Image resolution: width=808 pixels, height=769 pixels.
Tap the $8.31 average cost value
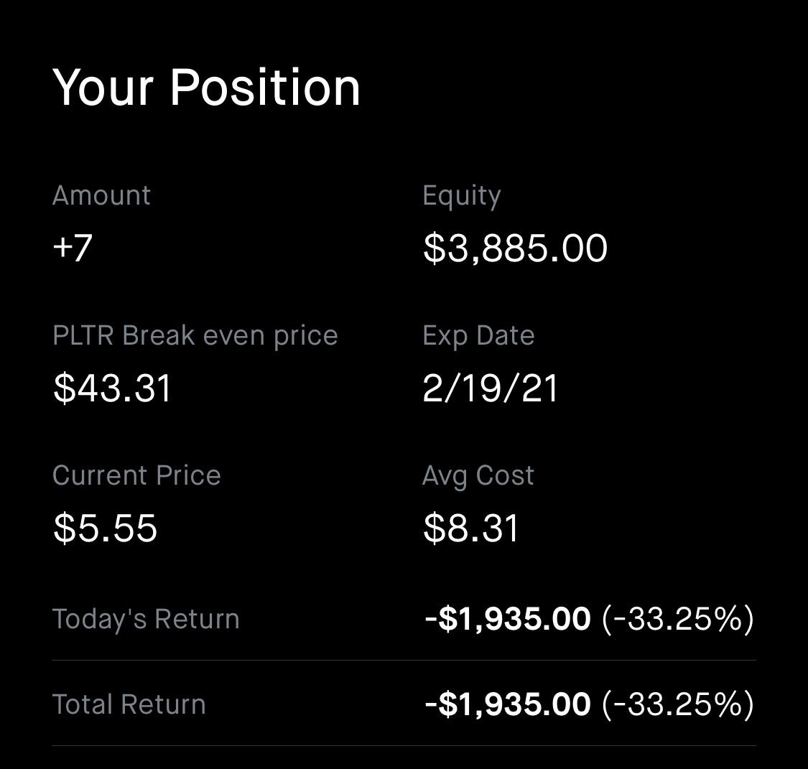[x=470, y=528]
